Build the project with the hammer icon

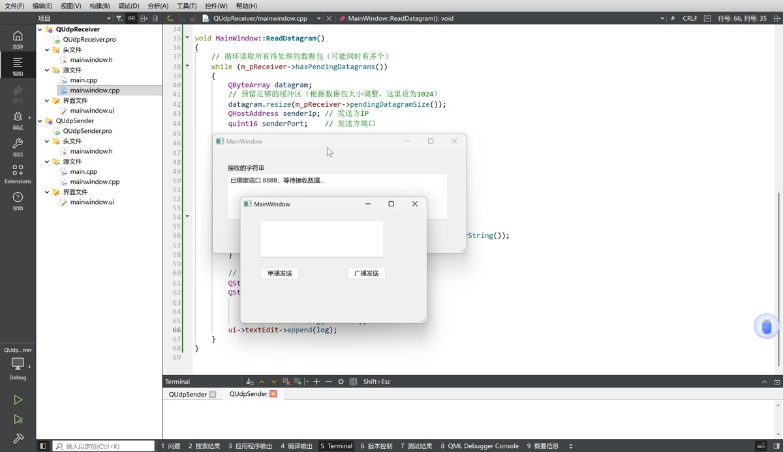click(x=18, y=438)
